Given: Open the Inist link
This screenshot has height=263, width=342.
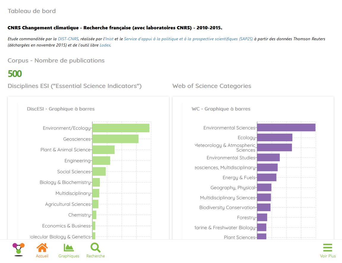Looking at the screenshot, I should 110,39.
